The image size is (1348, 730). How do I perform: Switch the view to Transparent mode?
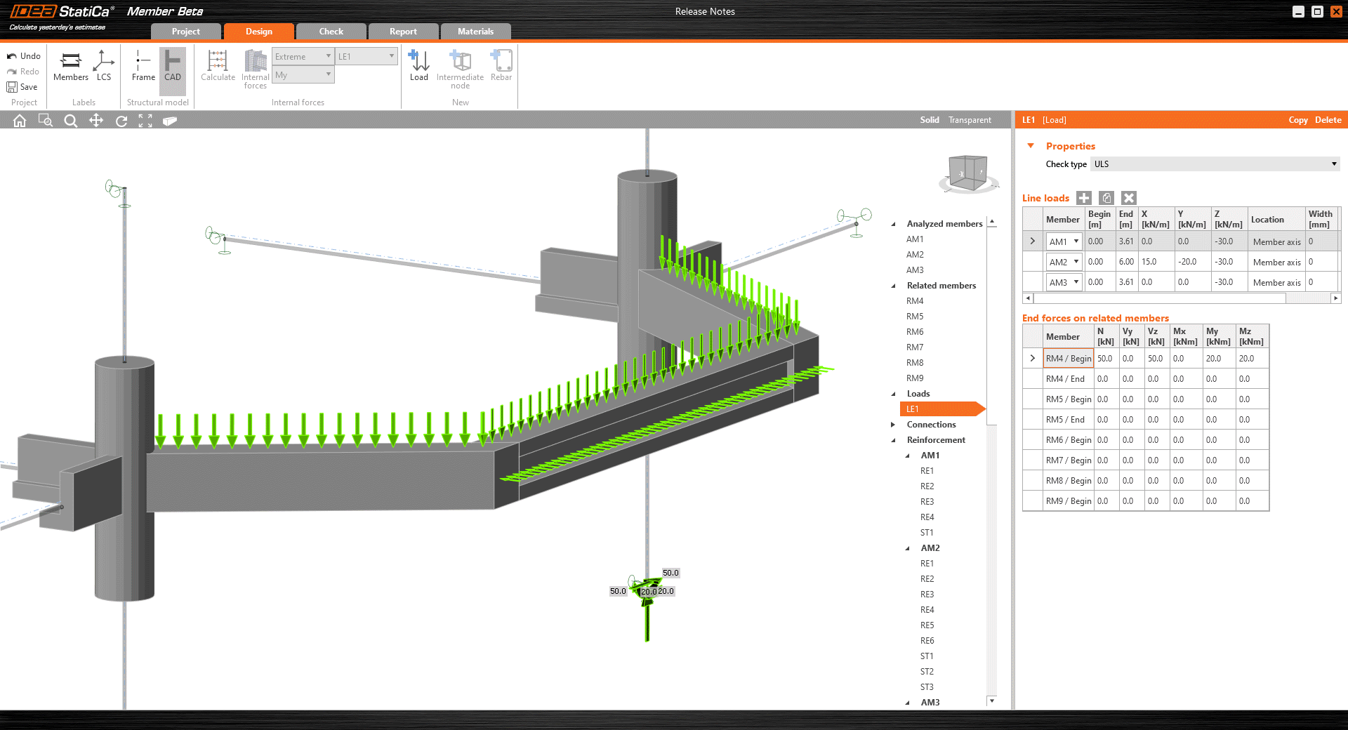tap(970, 120)
